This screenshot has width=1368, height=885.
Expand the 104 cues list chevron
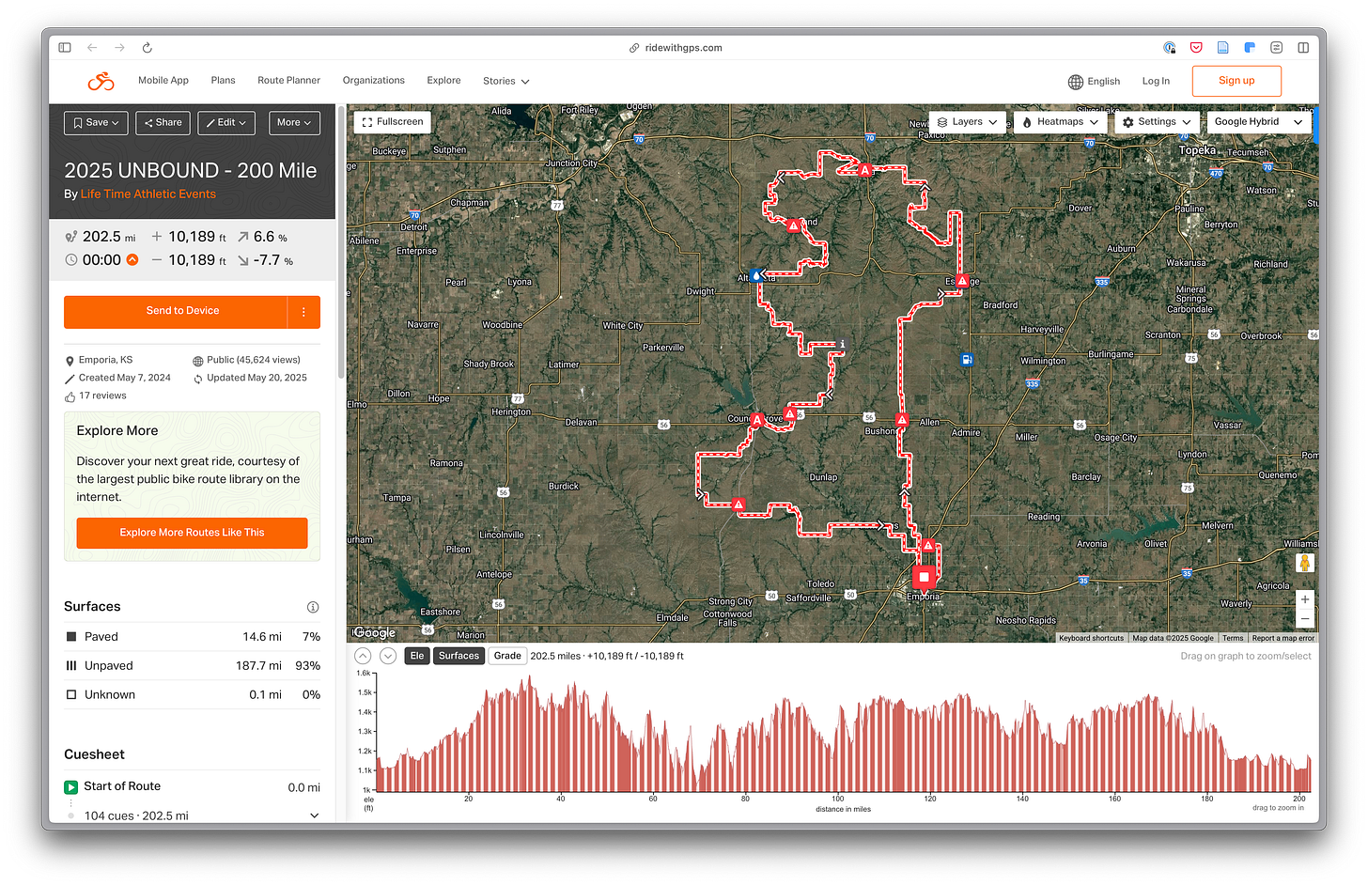(314, 815)
